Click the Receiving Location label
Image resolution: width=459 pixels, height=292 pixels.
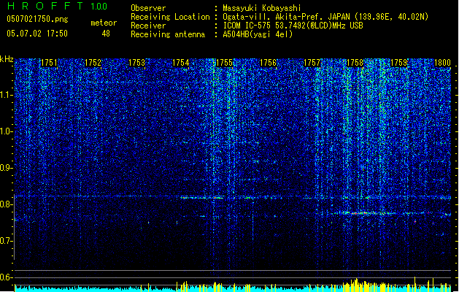tap(170, 17)
